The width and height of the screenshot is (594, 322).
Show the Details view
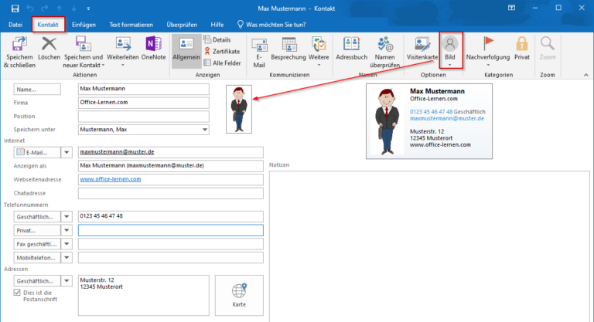[x=217, y=39]
